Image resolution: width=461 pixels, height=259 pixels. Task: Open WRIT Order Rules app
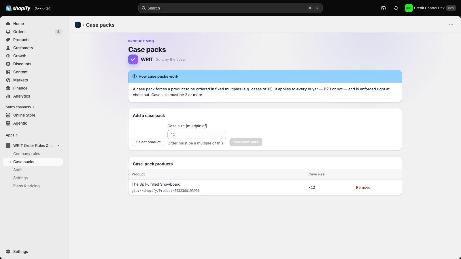[x=33, y=146]
